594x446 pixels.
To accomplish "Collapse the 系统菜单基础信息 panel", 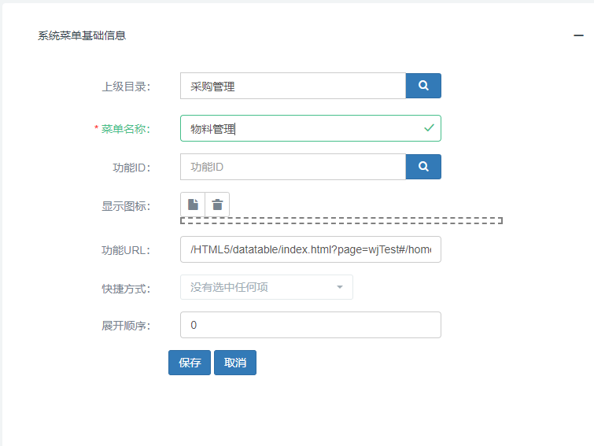I will coord(578,35).
